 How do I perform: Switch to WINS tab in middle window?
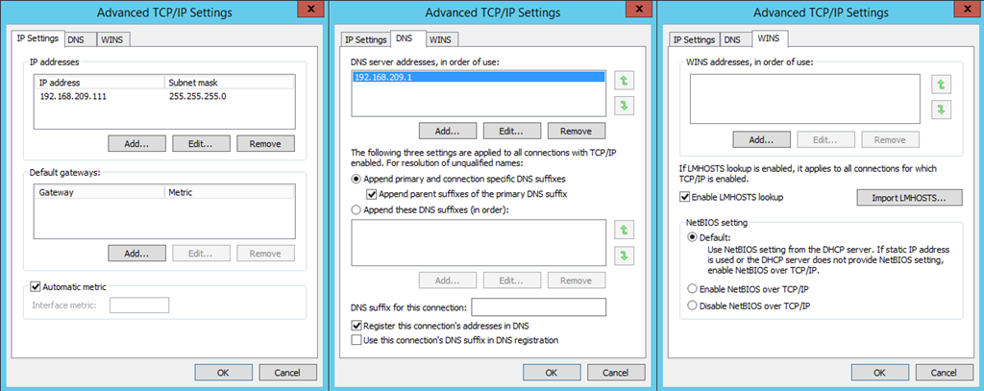click(x=440, y=39)
